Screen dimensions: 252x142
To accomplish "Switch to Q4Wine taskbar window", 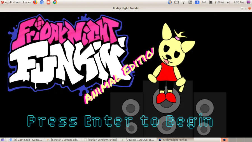I will point(138,140).
